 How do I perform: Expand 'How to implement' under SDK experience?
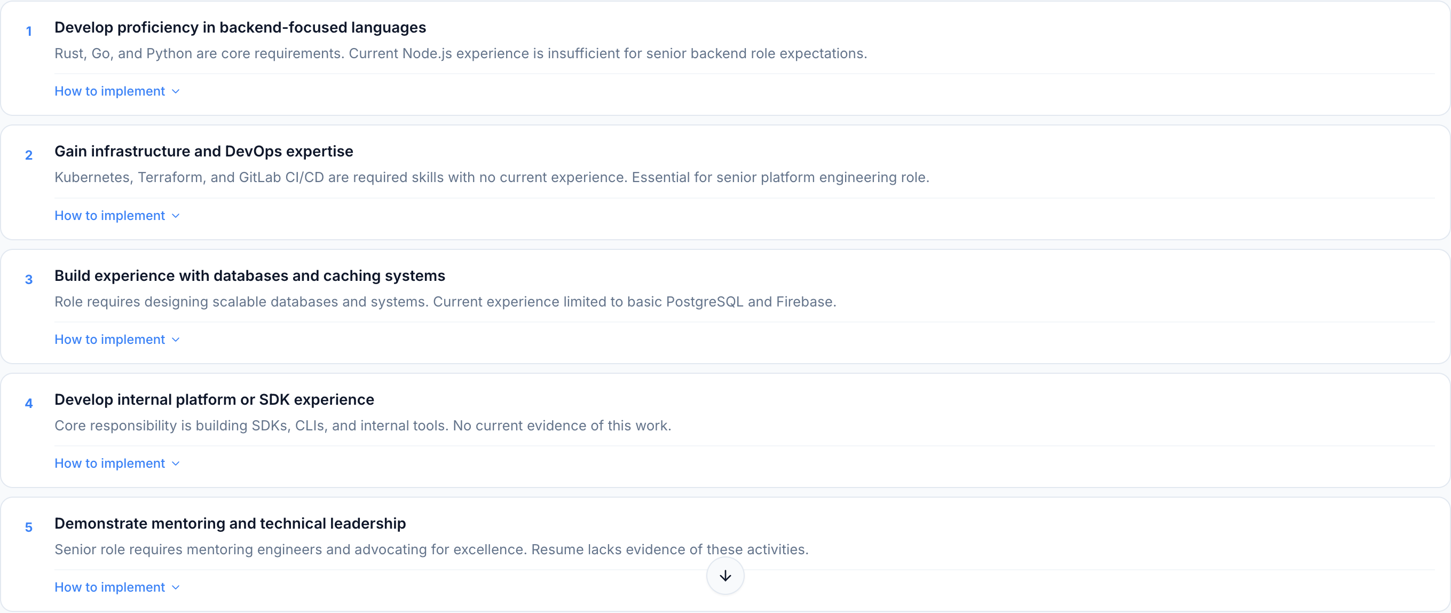tap(109, 463)
